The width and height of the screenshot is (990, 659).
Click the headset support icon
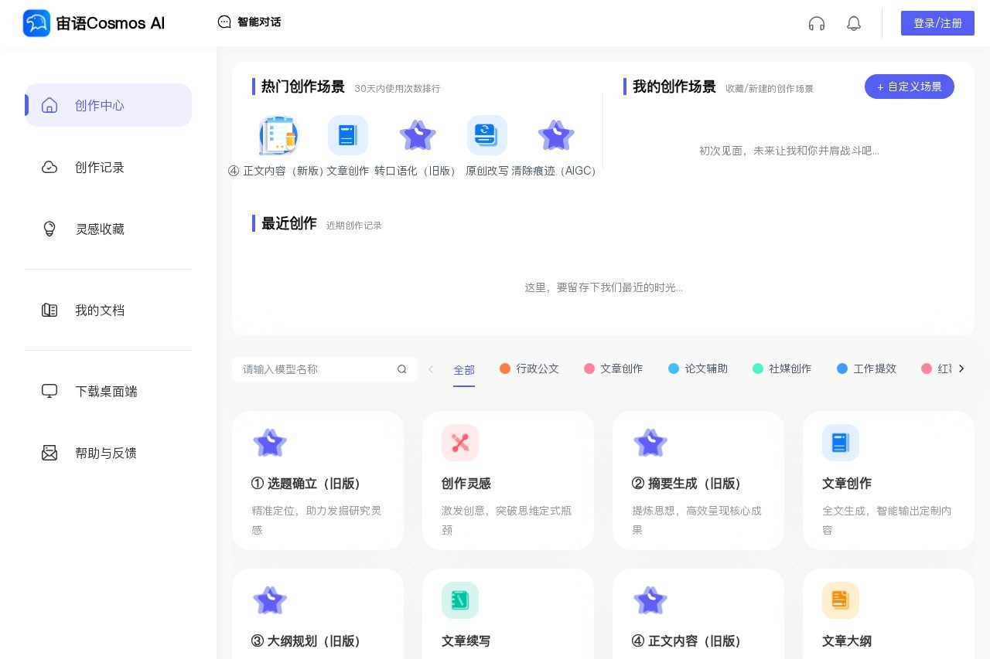coord(817,23)
